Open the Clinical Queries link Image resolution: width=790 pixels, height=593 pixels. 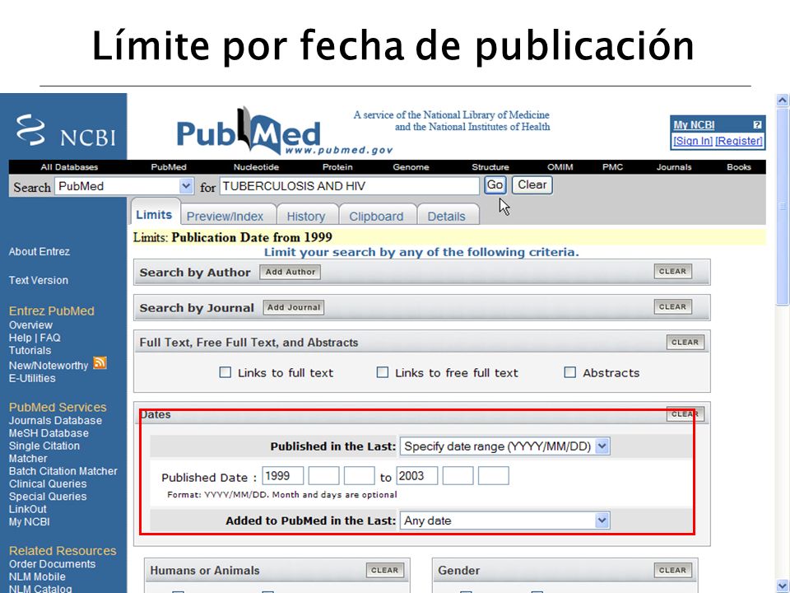[x=48, y=484]
